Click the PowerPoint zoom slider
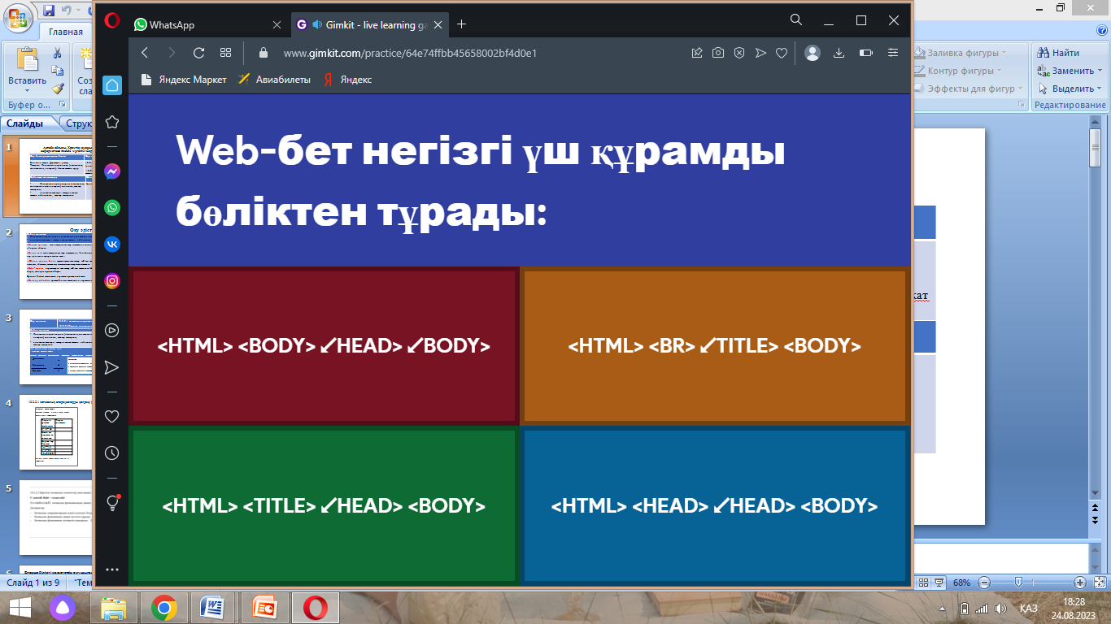 point(1018,583)
